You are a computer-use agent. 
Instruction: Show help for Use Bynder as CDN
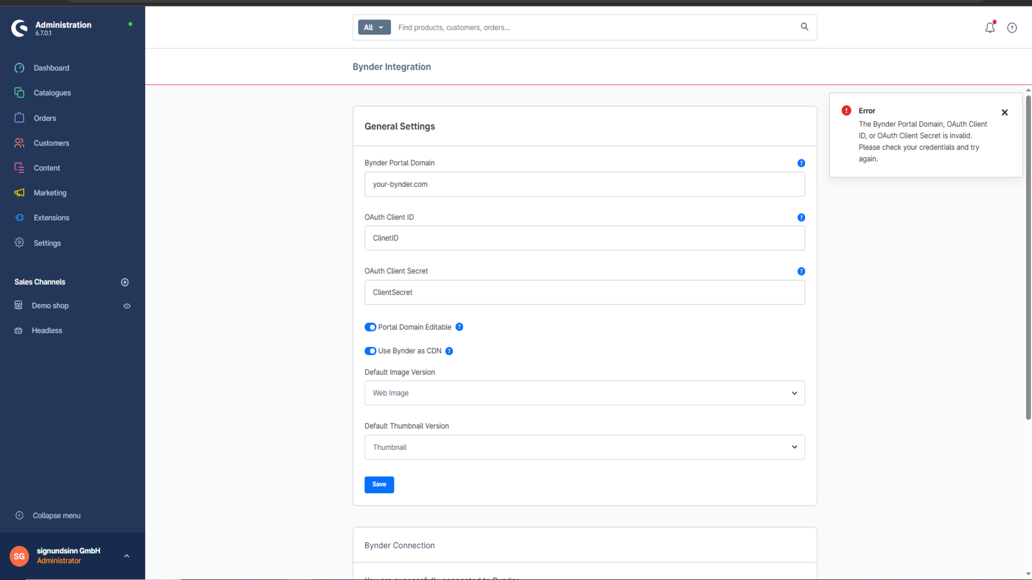click(x=449, y=351)
